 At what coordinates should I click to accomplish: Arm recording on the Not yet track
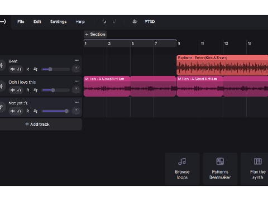28,111
